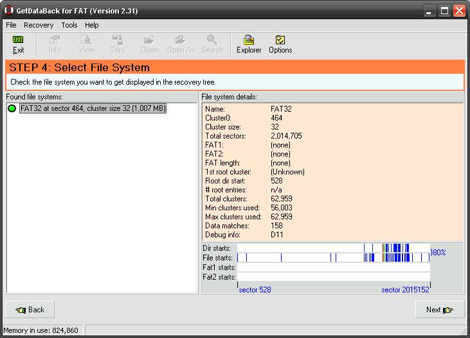Click the Open /w toolbar icon

pos(181,44)
